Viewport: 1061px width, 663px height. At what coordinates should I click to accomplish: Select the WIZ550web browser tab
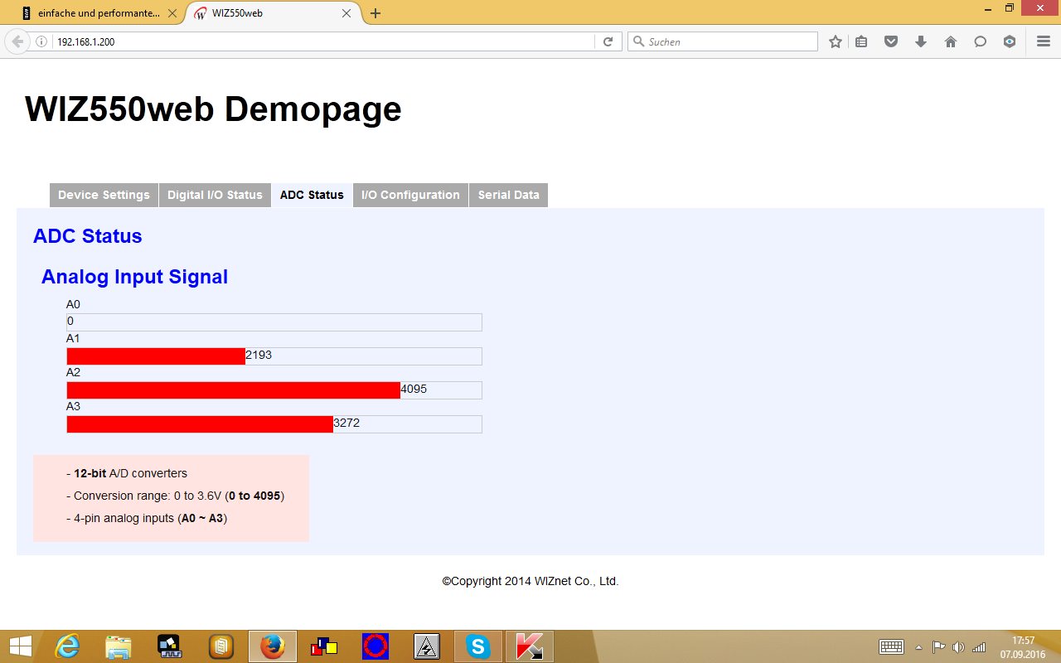274,13
